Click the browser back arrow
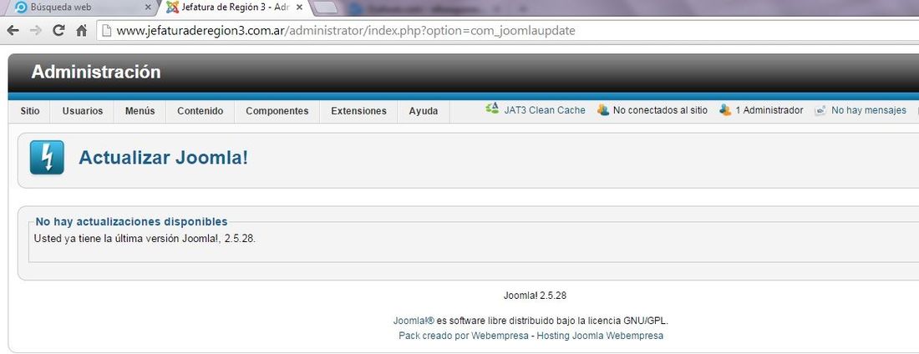The width and height of the screenshot is (919, 354). [x=13, y=31]
